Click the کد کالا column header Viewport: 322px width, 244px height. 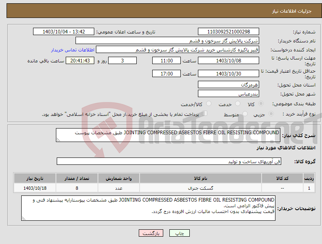[282, 178]
